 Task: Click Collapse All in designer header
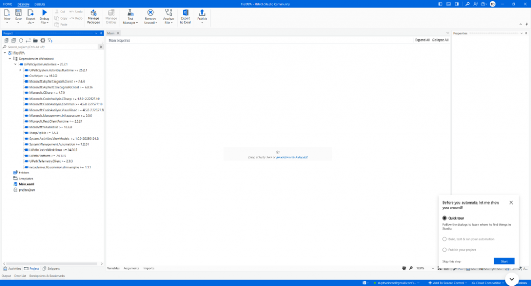440,40
